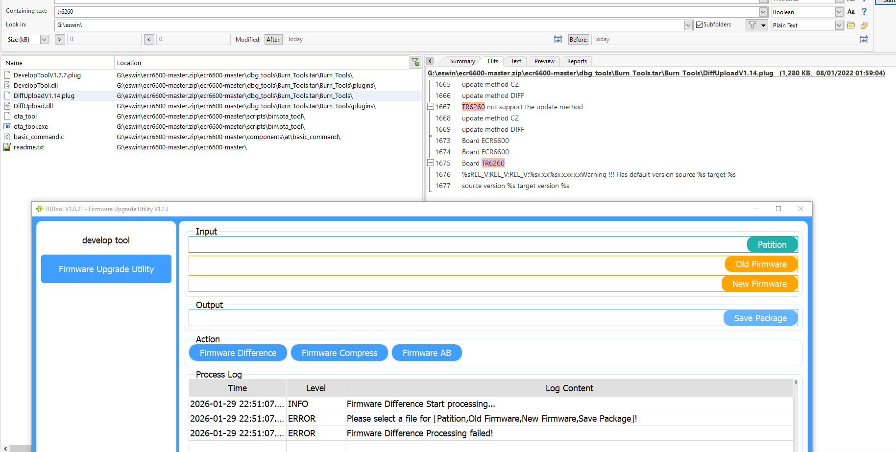Open the calendar icon for the Before date

point(864,39)
